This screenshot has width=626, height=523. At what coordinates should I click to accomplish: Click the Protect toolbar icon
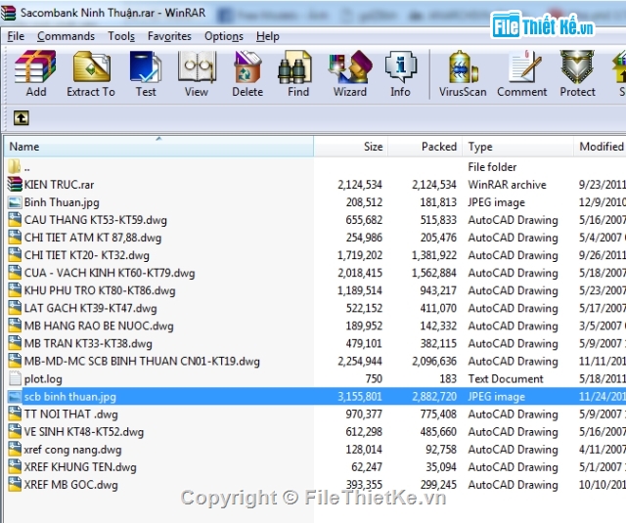[577, 73]
